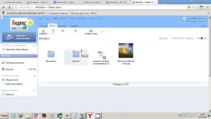Click the EN language indicator
The image size is (211, 119).
click(x=180, y=115)
